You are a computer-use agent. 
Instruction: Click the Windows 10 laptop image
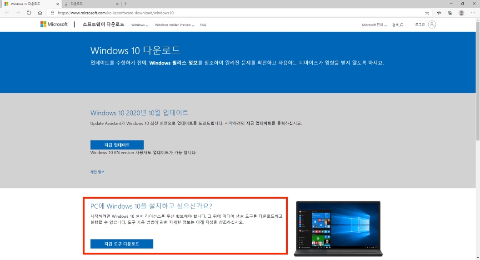338,229
